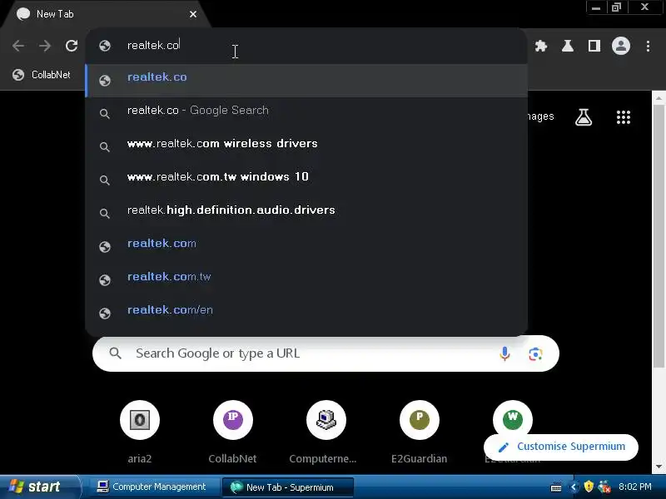Open the Windows start menu
666x499 pixels.
pos(39,487)
